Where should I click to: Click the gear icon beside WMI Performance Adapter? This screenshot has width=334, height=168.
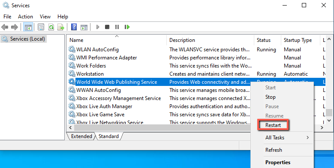point(72,57)
